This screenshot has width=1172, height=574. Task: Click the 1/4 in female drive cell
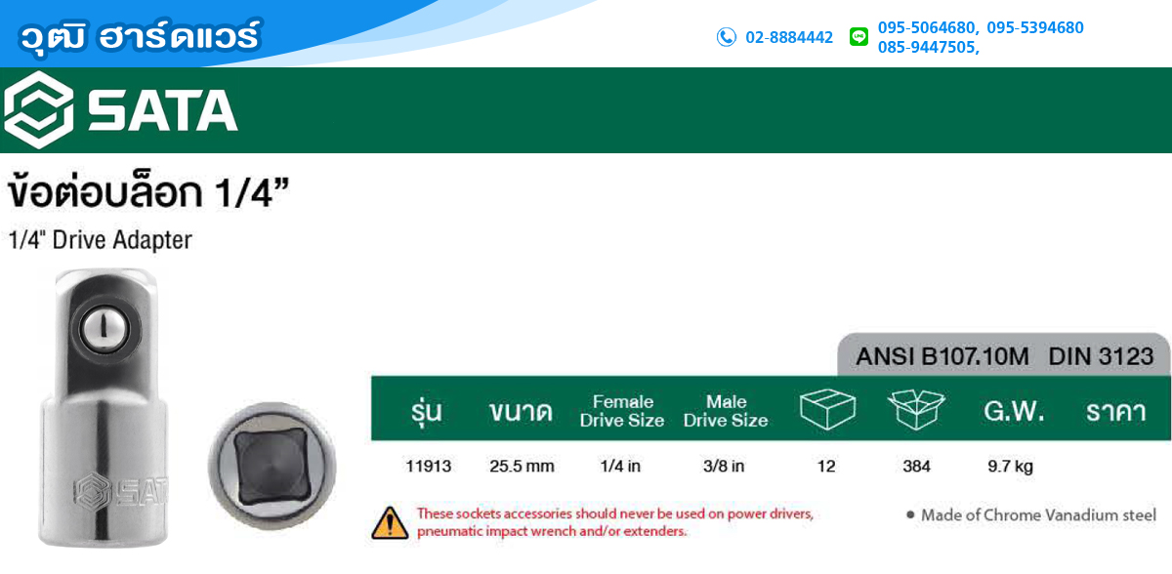click(620, 466)
